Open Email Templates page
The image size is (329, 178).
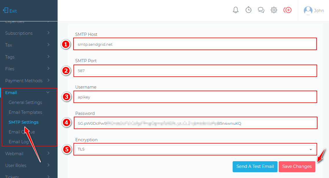point(25,112)
